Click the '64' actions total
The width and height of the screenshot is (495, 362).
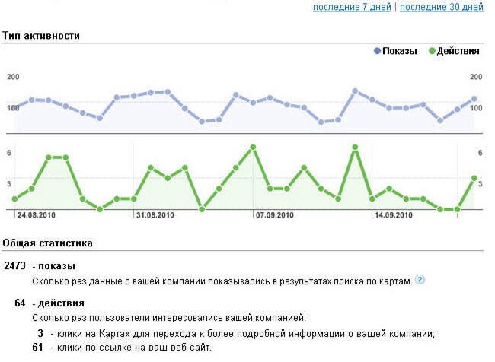point(20,303)
